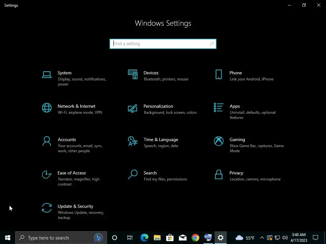Open the security alert tray icon
Screen dimensions: 326x244
[269, 238]
